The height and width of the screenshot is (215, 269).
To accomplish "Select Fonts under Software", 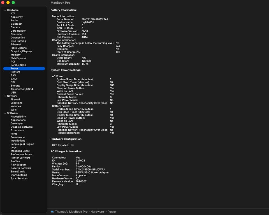I will click(x=14, y=134).
